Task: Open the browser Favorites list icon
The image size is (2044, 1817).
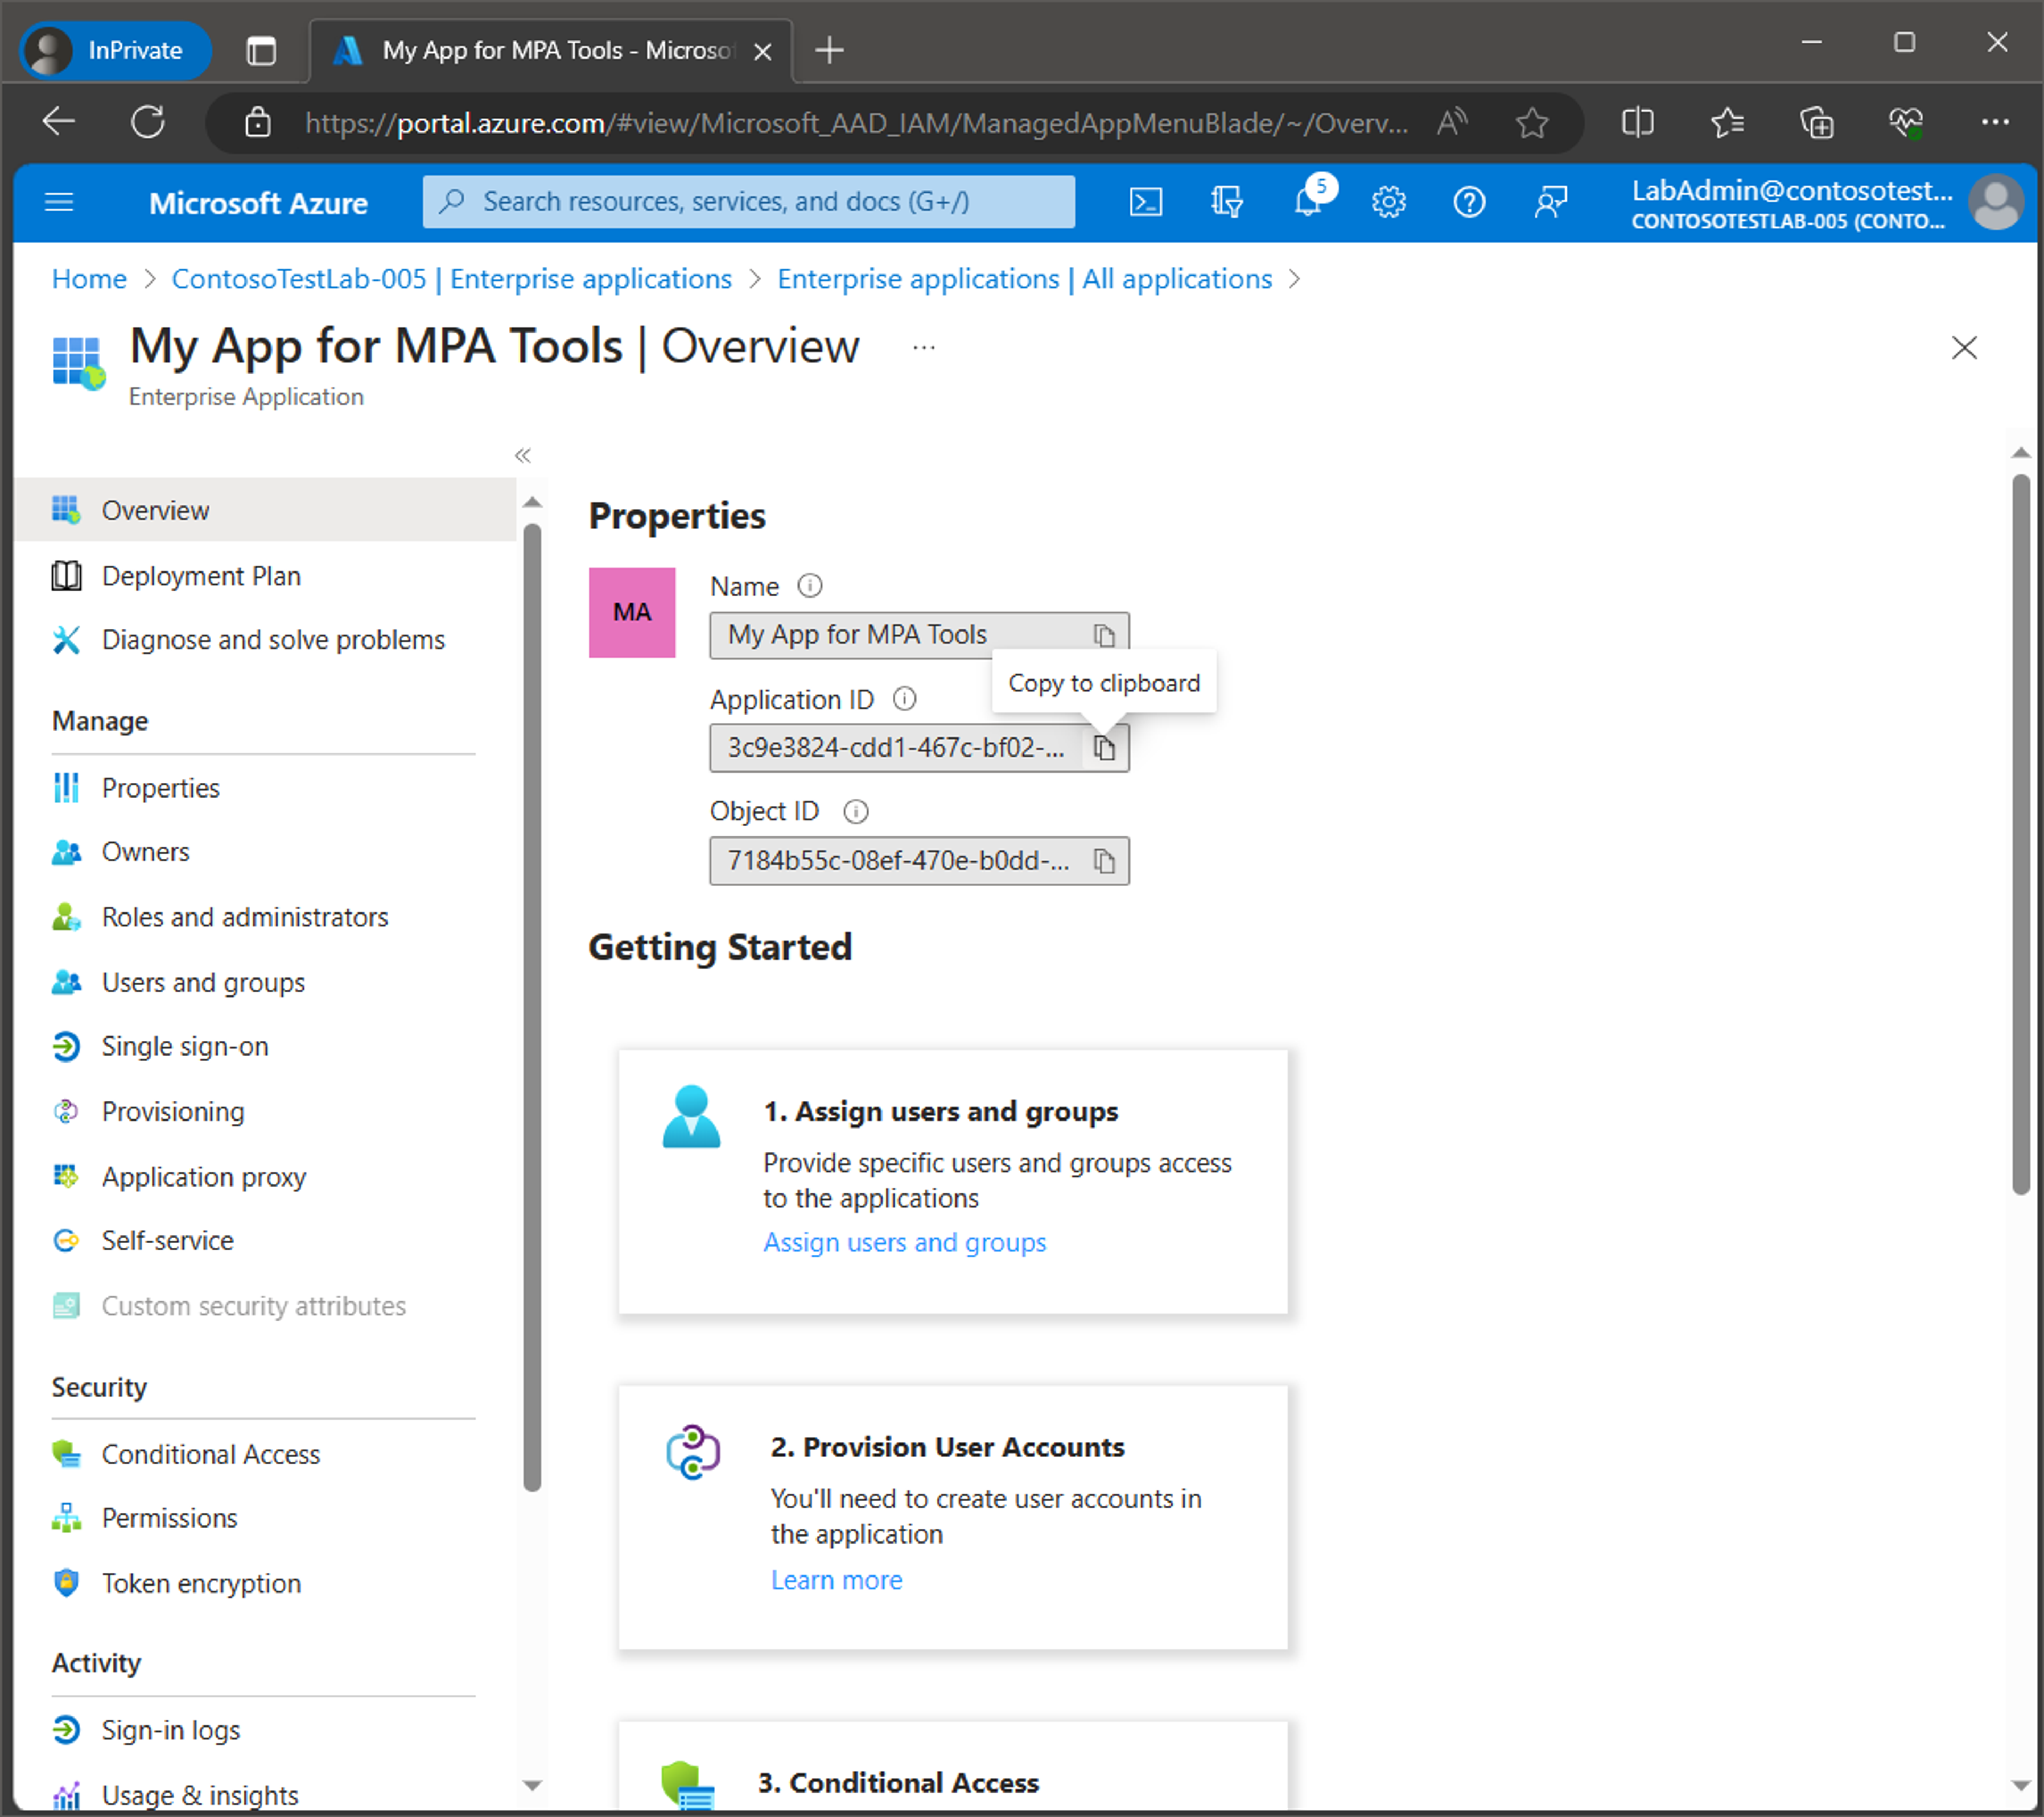Action: 1727,123
